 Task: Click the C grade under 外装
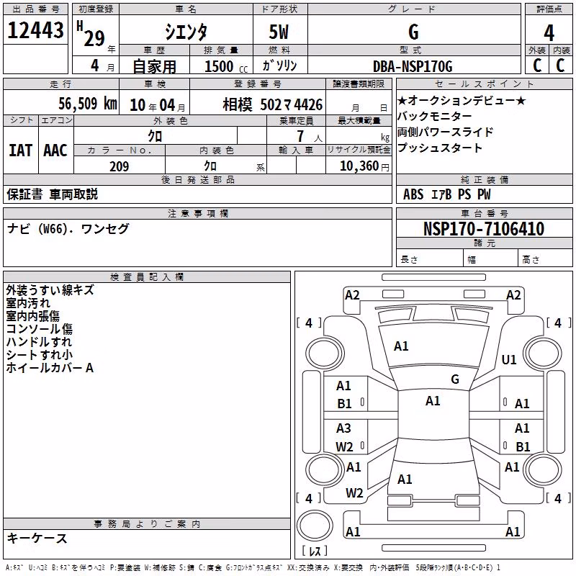[x=537, y=65]
